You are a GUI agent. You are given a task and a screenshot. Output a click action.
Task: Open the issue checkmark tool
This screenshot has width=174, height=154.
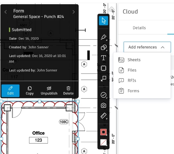coord(104,95)
